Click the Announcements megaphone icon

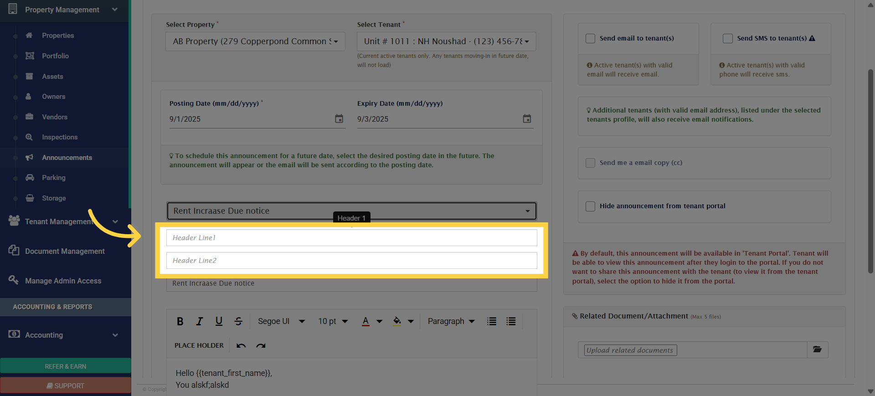[29, 157]
